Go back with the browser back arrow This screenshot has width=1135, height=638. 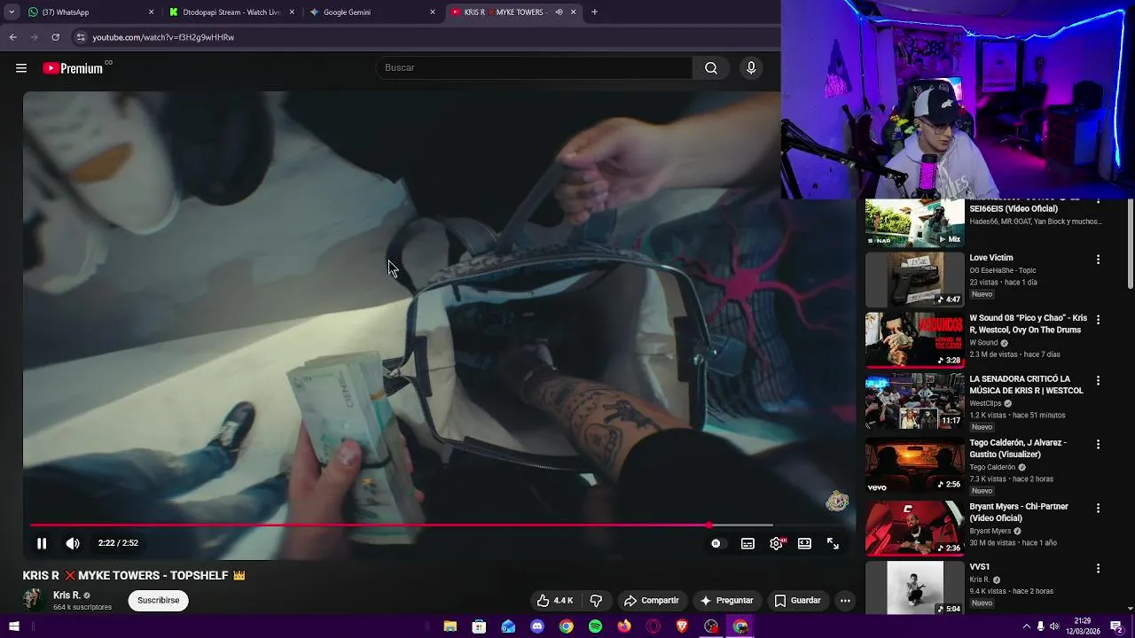point(12,37)
